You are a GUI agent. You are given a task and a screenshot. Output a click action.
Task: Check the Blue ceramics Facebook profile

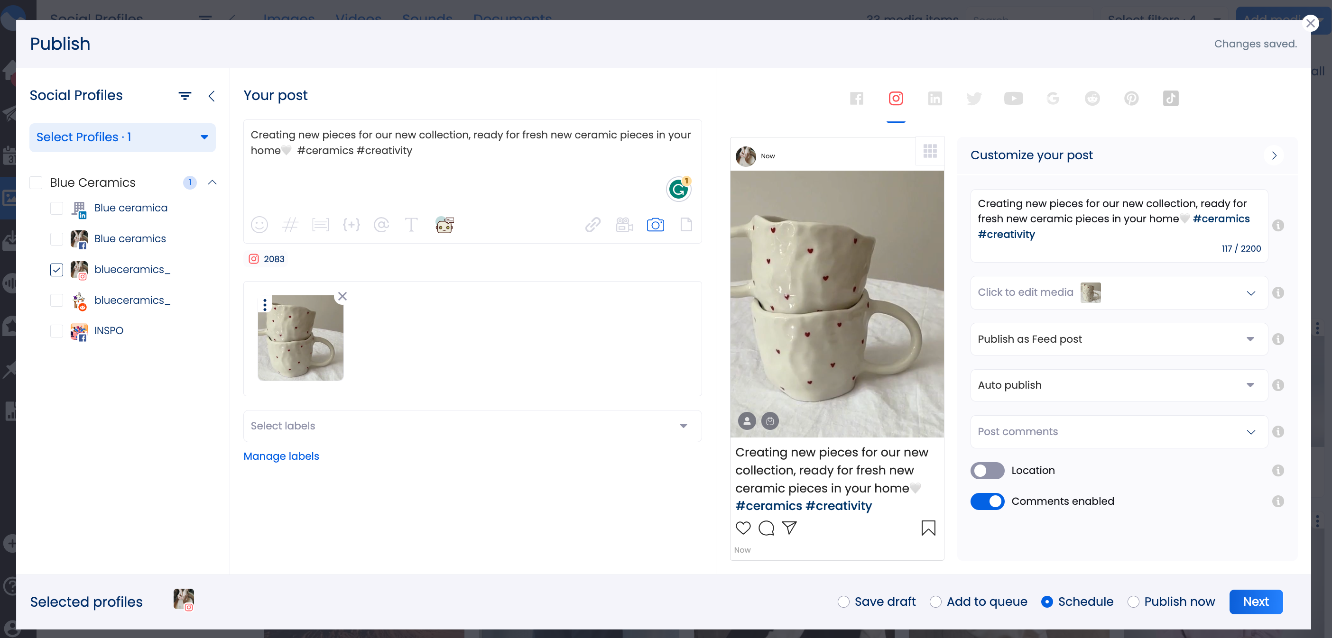point(56,239)
